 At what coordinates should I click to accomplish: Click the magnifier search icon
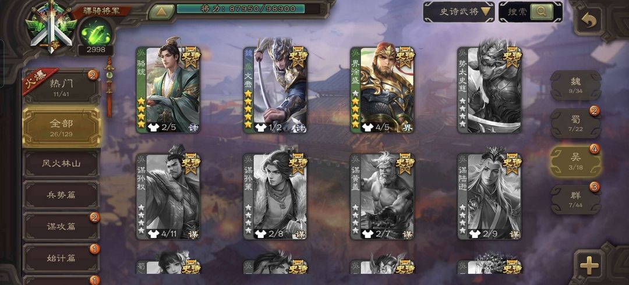542,12
